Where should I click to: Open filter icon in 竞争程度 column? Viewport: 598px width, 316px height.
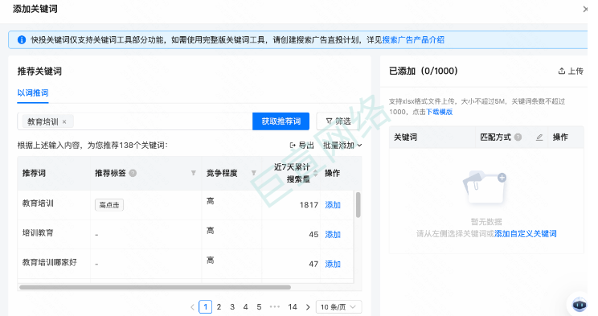[x=254, y=173]
